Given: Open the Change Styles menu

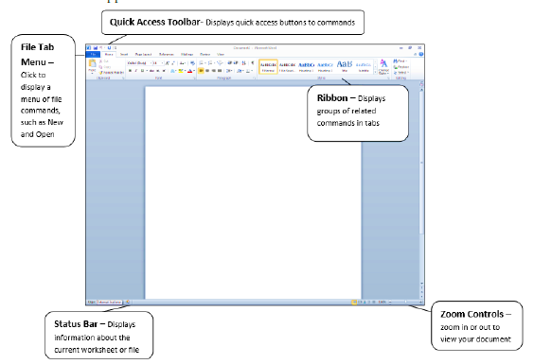Looking at the screenshot, I should pyautogui.click(x=383, y=67).
